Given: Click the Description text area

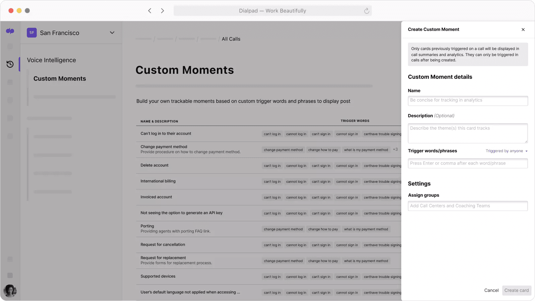Looking at the screenshot, I should [468, 133].
